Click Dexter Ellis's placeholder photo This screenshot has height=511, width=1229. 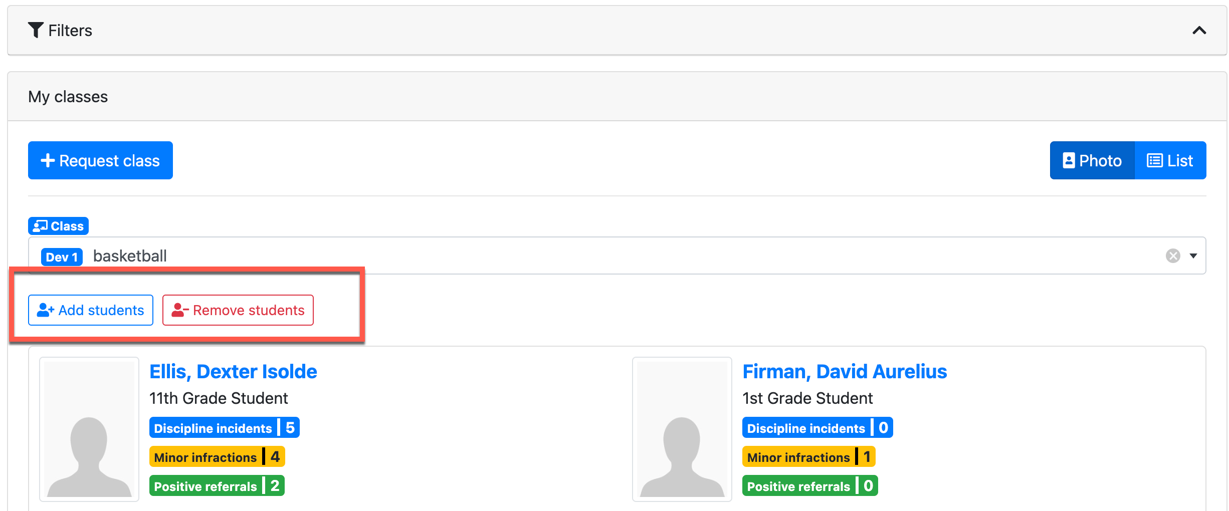click(x=89, y=429)
